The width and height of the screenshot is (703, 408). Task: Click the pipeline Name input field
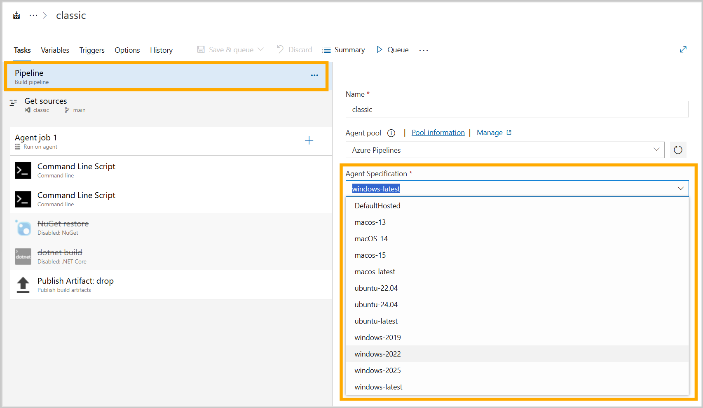click(517, 110)
